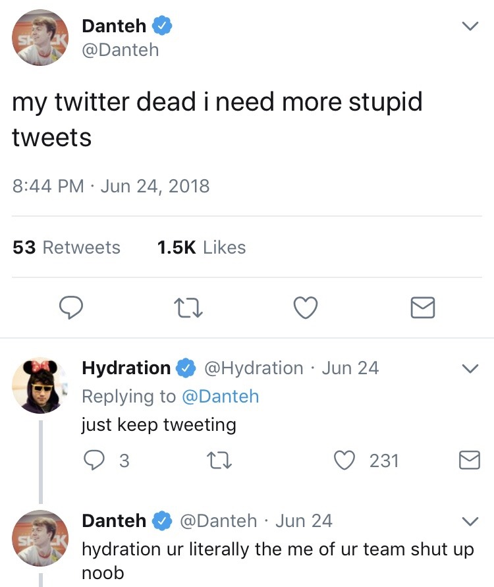Retweet Danteh's main tweet
Image resolution: width=494 pixels, height=587 pixels.
tap(189, 307)
